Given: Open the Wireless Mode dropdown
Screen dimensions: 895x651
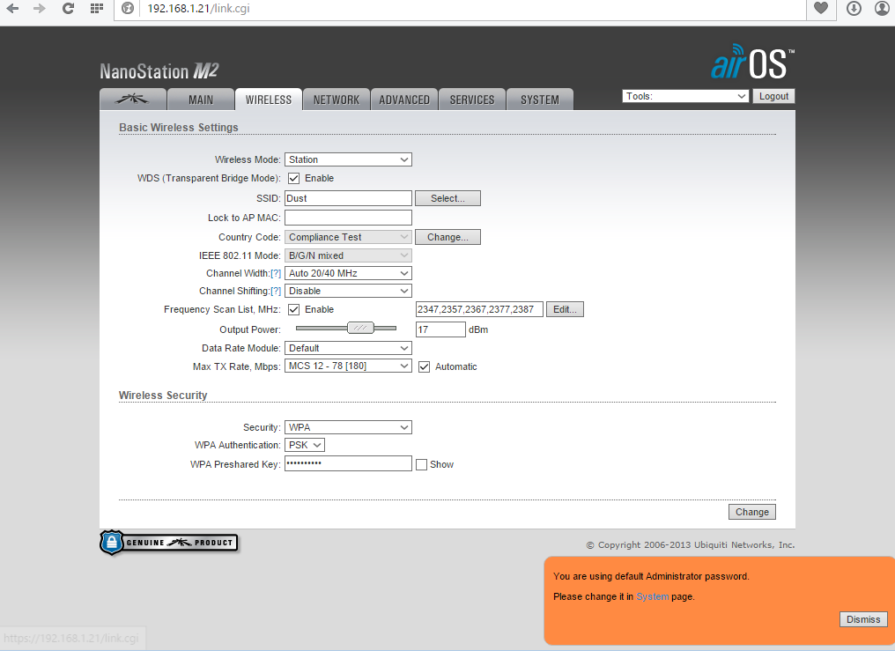Looking at the screenshot, I should [348, 159].
